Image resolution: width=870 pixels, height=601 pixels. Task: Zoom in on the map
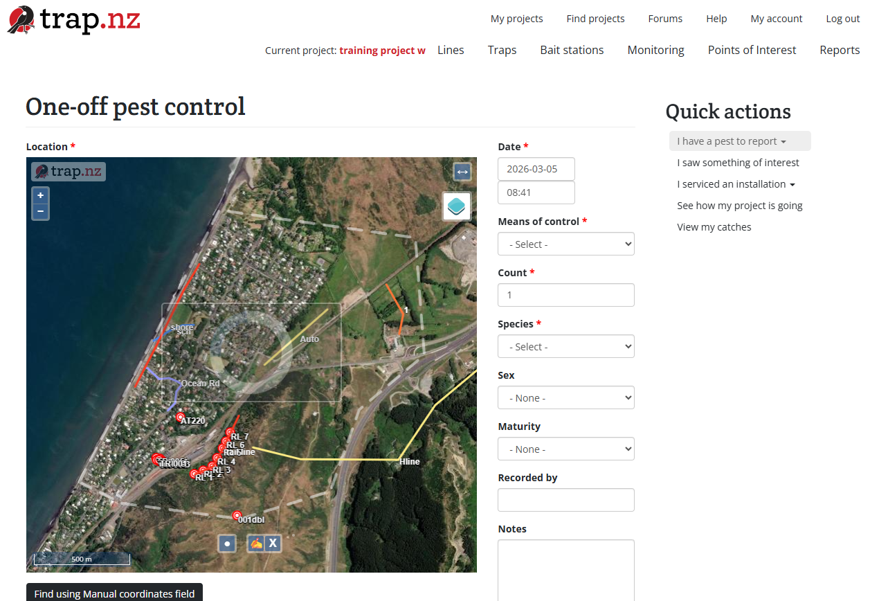[41, 196]
